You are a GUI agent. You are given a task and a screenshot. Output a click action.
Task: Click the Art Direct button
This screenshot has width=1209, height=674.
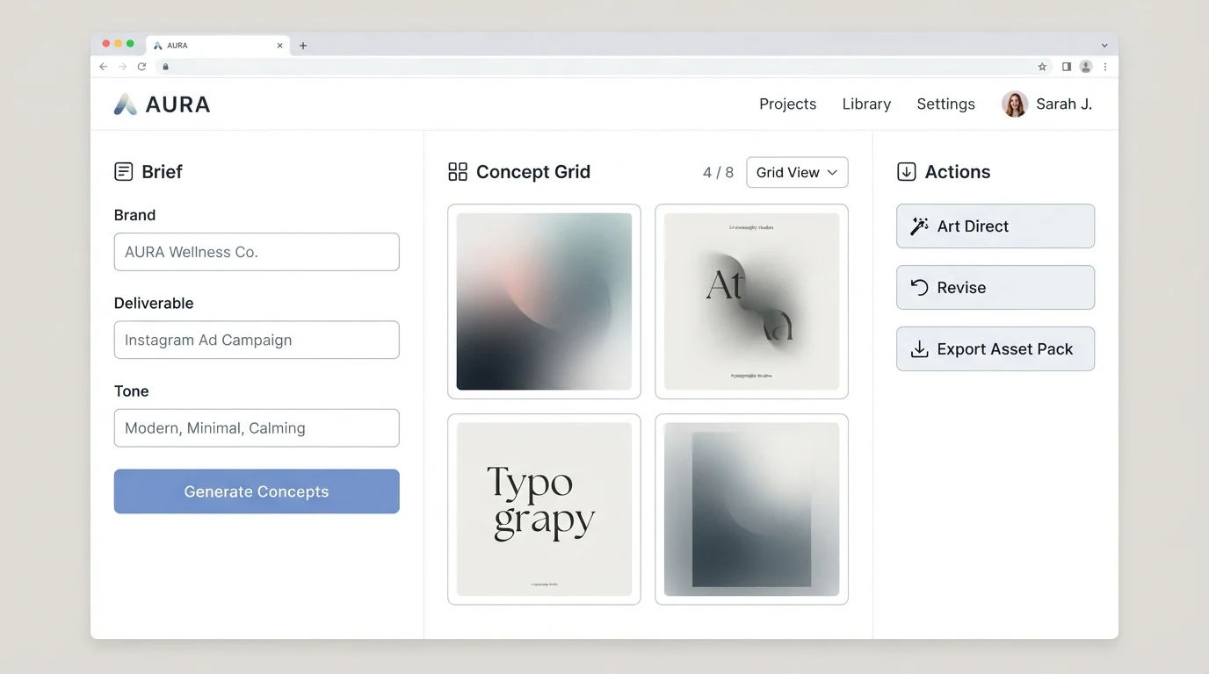tap(995, 226)
